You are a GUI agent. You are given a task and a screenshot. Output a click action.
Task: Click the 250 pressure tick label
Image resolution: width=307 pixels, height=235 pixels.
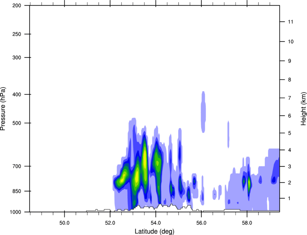point(17,34)
